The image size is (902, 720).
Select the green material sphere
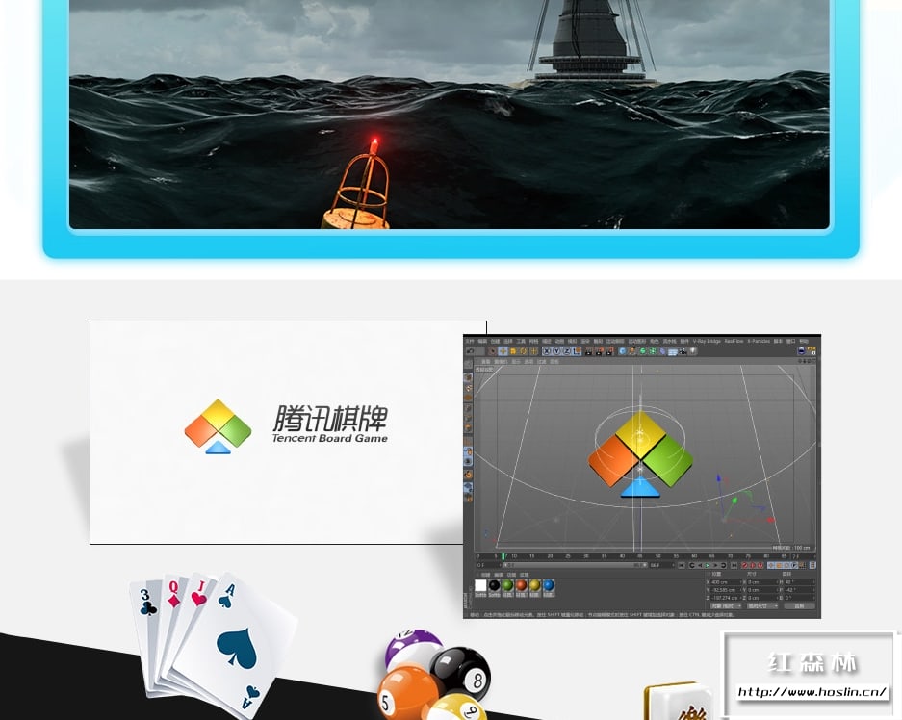click(x=507, y=585)
